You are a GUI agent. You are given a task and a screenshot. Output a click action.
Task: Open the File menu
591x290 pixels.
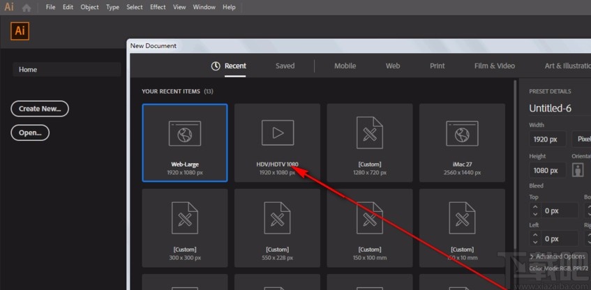coord(50,7)
